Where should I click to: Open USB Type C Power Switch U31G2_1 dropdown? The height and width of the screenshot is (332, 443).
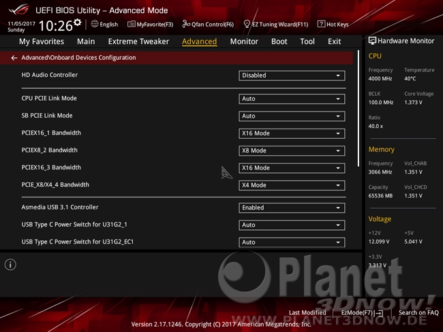pos(292,225)
